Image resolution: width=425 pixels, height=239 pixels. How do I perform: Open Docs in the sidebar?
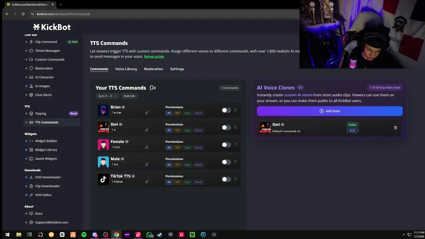pos(39,213)
